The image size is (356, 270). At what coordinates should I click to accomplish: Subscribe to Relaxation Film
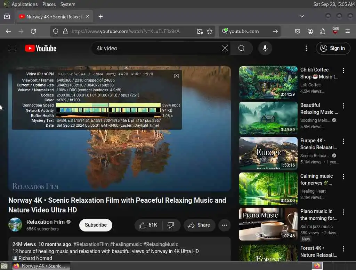click(x=96, y=225)
